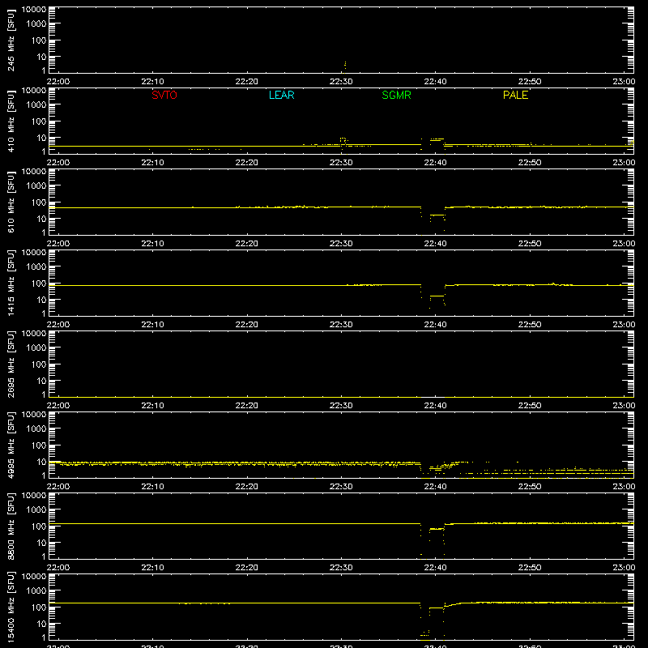The image size is (648, 648).
Task: Select the 4995 MHz [SFU] axis title
Action: pos(11,445)
